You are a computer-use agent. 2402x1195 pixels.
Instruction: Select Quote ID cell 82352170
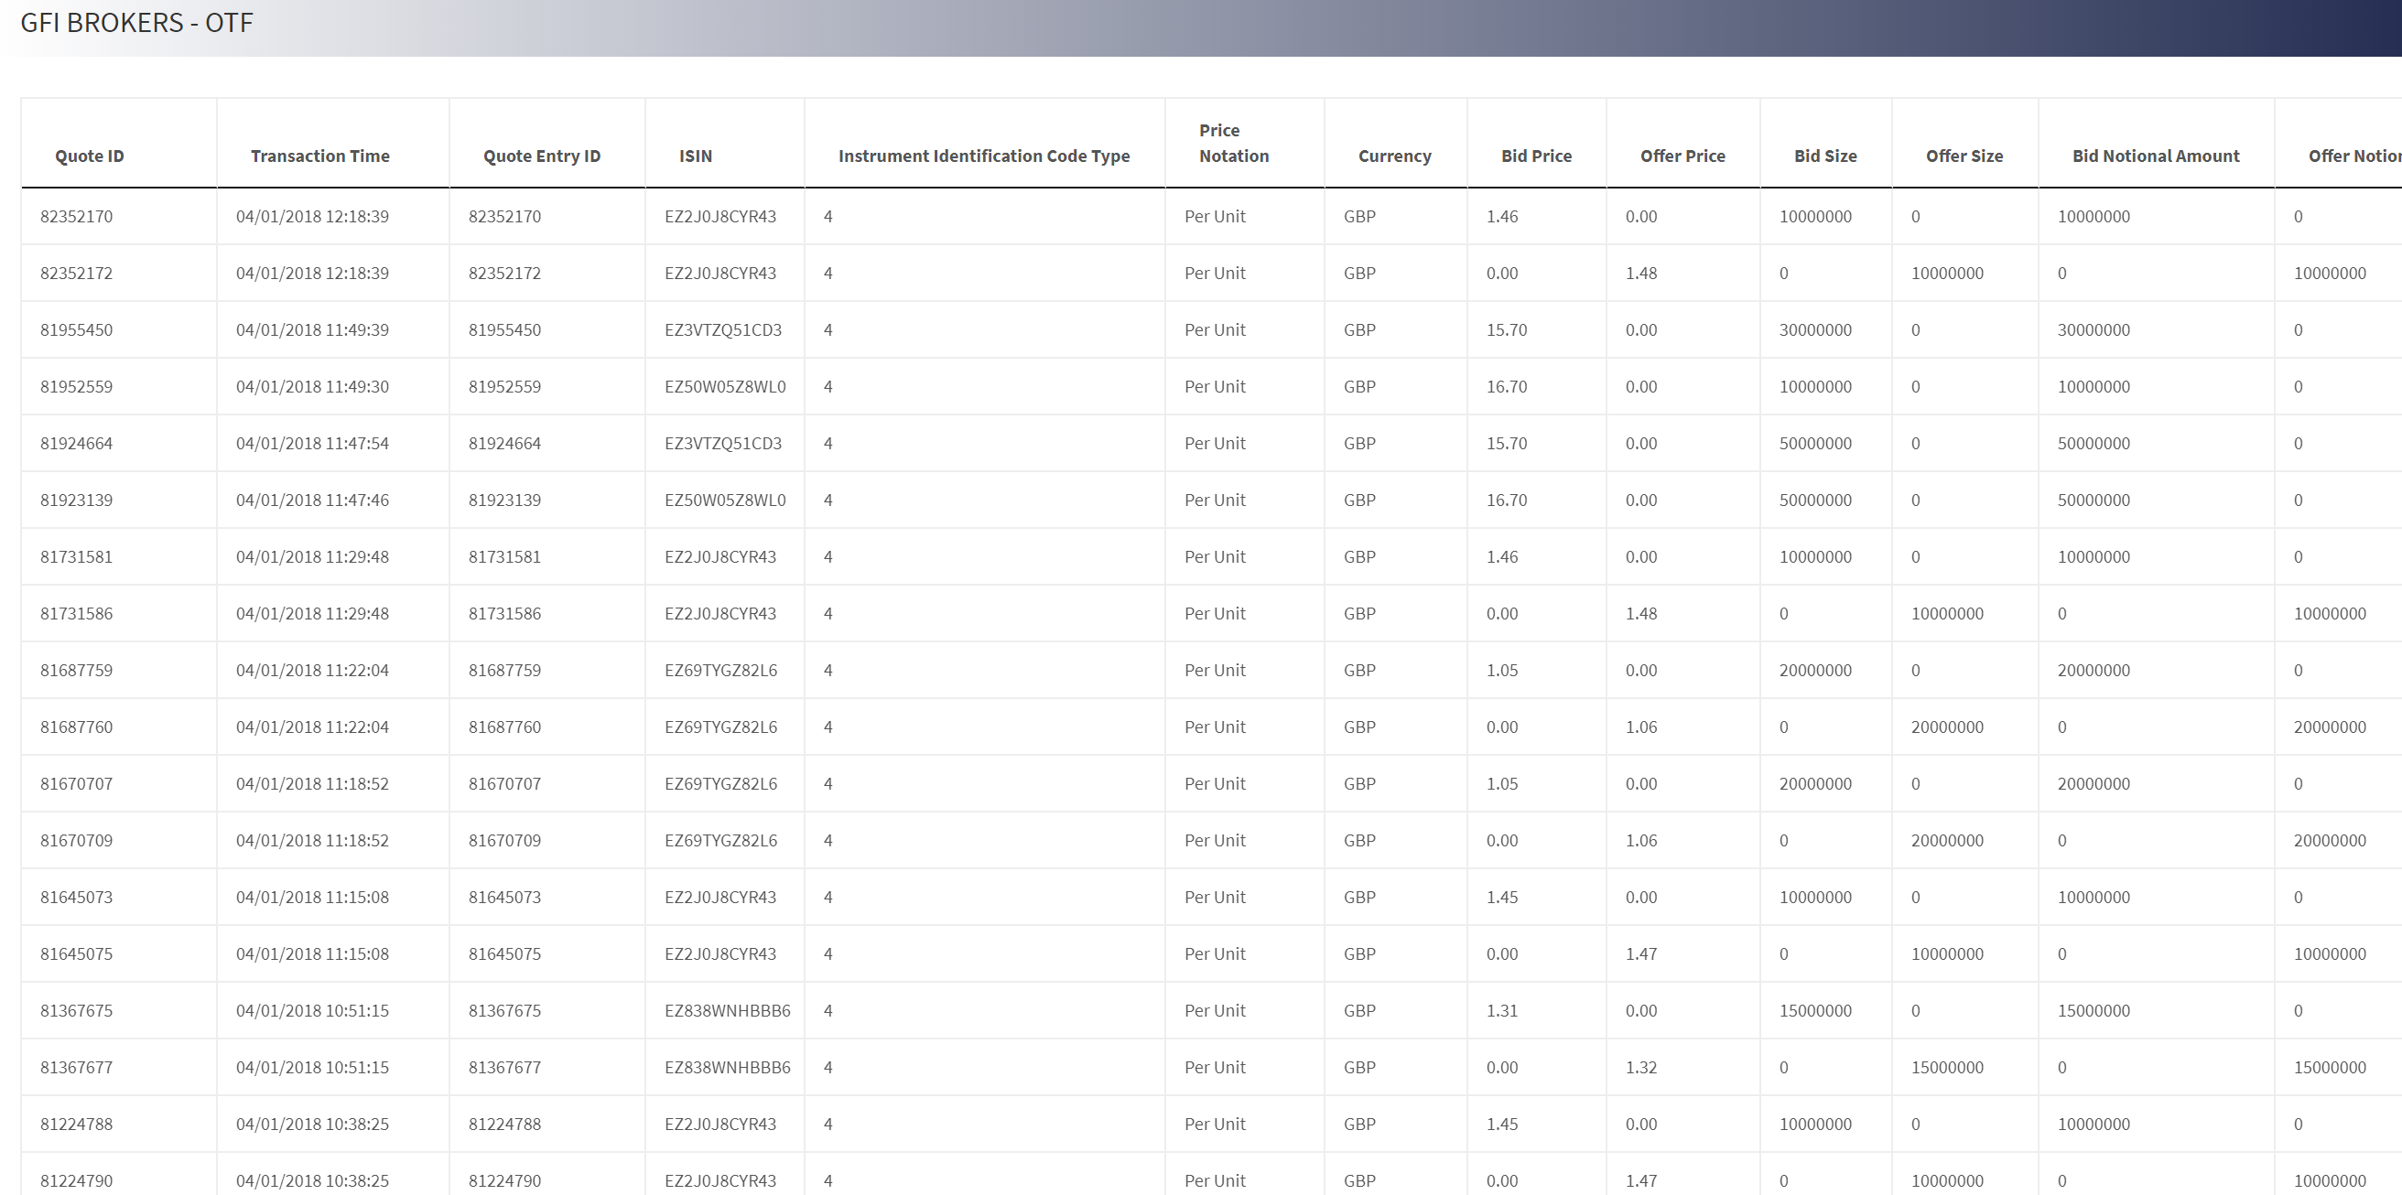(x=77, y=216)
